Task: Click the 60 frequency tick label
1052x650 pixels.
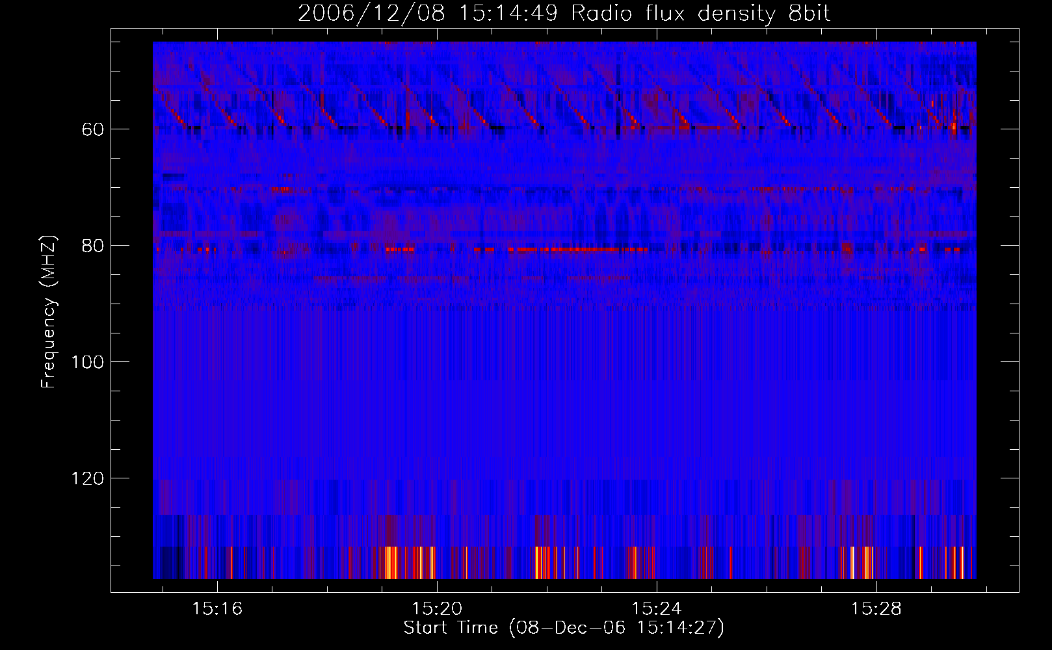Action: 93,129
